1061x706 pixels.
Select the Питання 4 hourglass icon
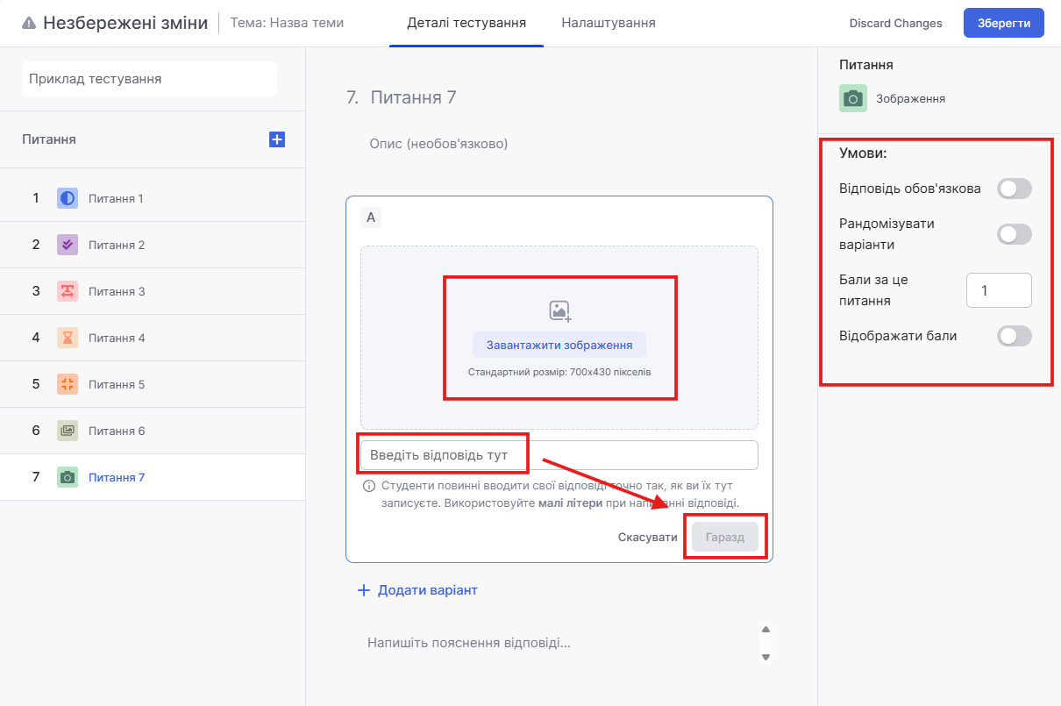pyautogui.click(x=68, y=338)
